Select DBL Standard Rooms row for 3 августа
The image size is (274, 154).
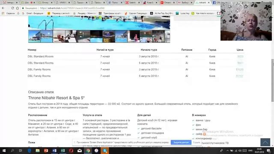136,56
